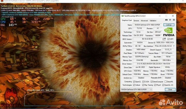Click the GPU TU116 field

tap(139, 28)
